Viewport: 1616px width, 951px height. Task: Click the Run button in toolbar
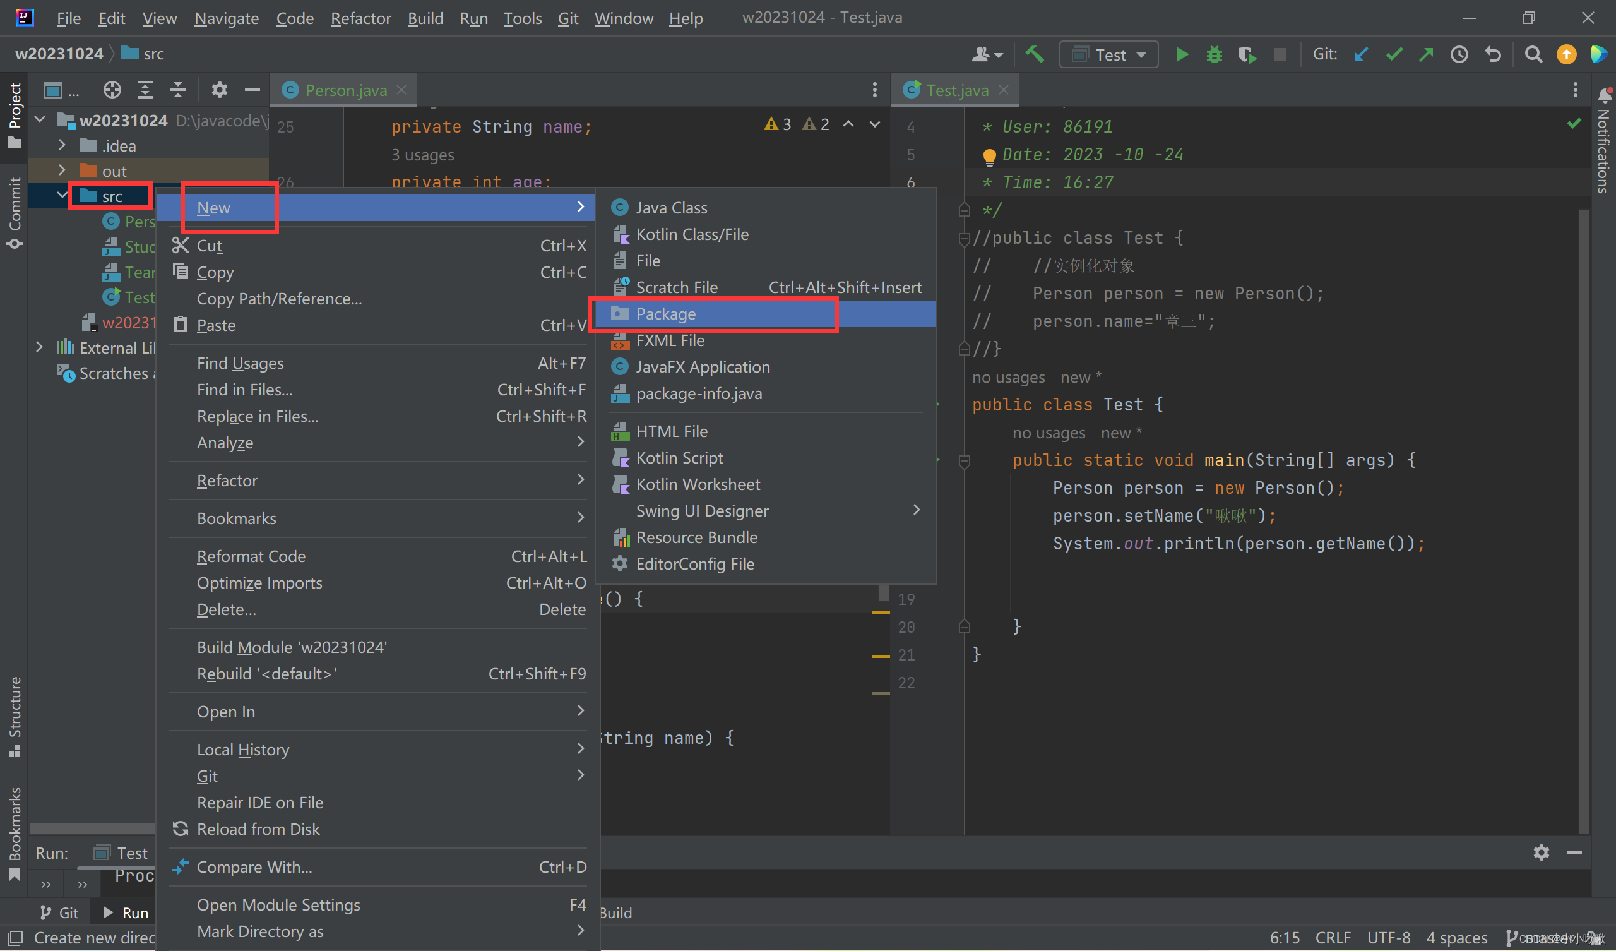click(x=1180, y=53)
